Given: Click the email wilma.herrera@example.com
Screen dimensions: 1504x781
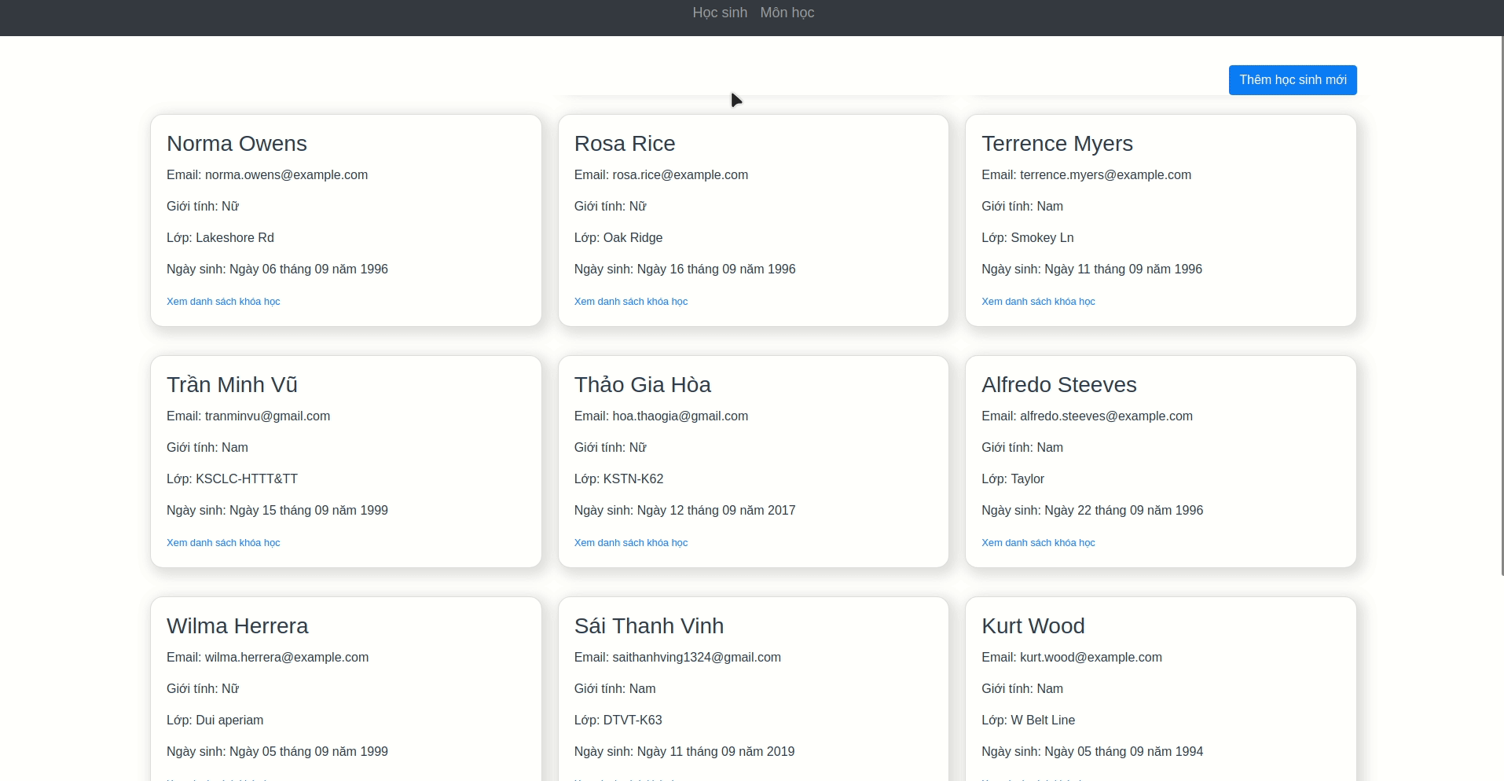Looking at the screenshot, I should 287,658.
